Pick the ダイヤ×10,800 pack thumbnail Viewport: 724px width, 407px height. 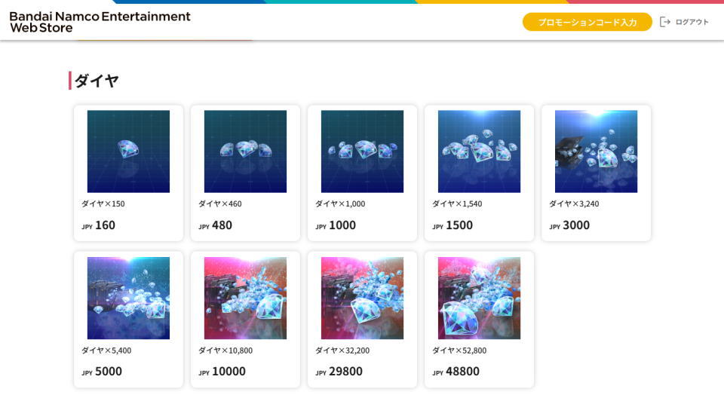coord(245,298)
